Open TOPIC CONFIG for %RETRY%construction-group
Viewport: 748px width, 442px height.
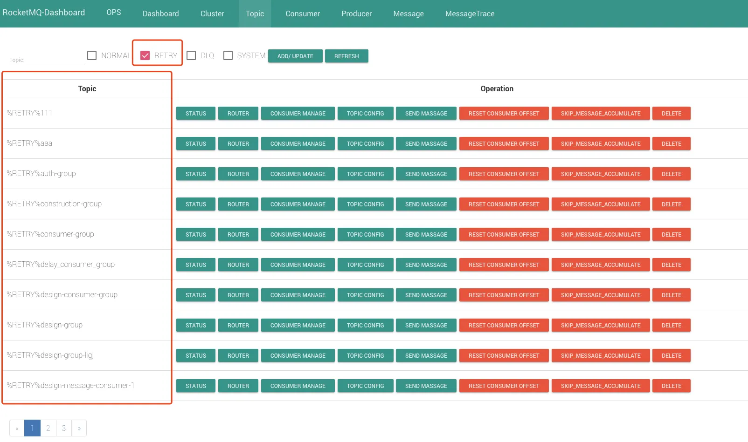(365, 204)
